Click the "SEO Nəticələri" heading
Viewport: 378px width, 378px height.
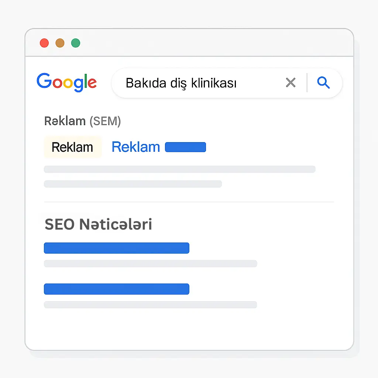coord(98,224)
